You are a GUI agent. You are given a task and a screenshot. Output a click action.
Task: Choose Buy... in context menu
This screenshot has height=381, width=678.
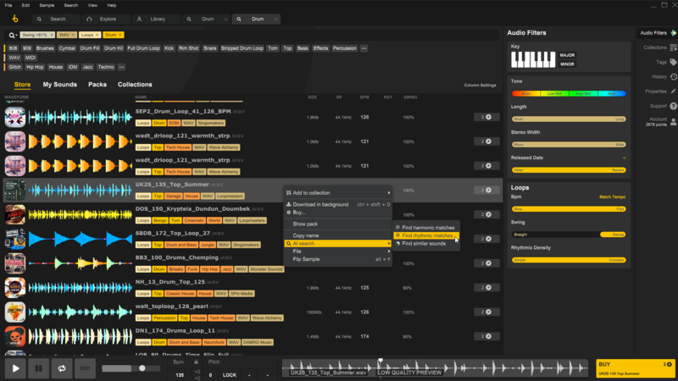click(x=337, y=213)
